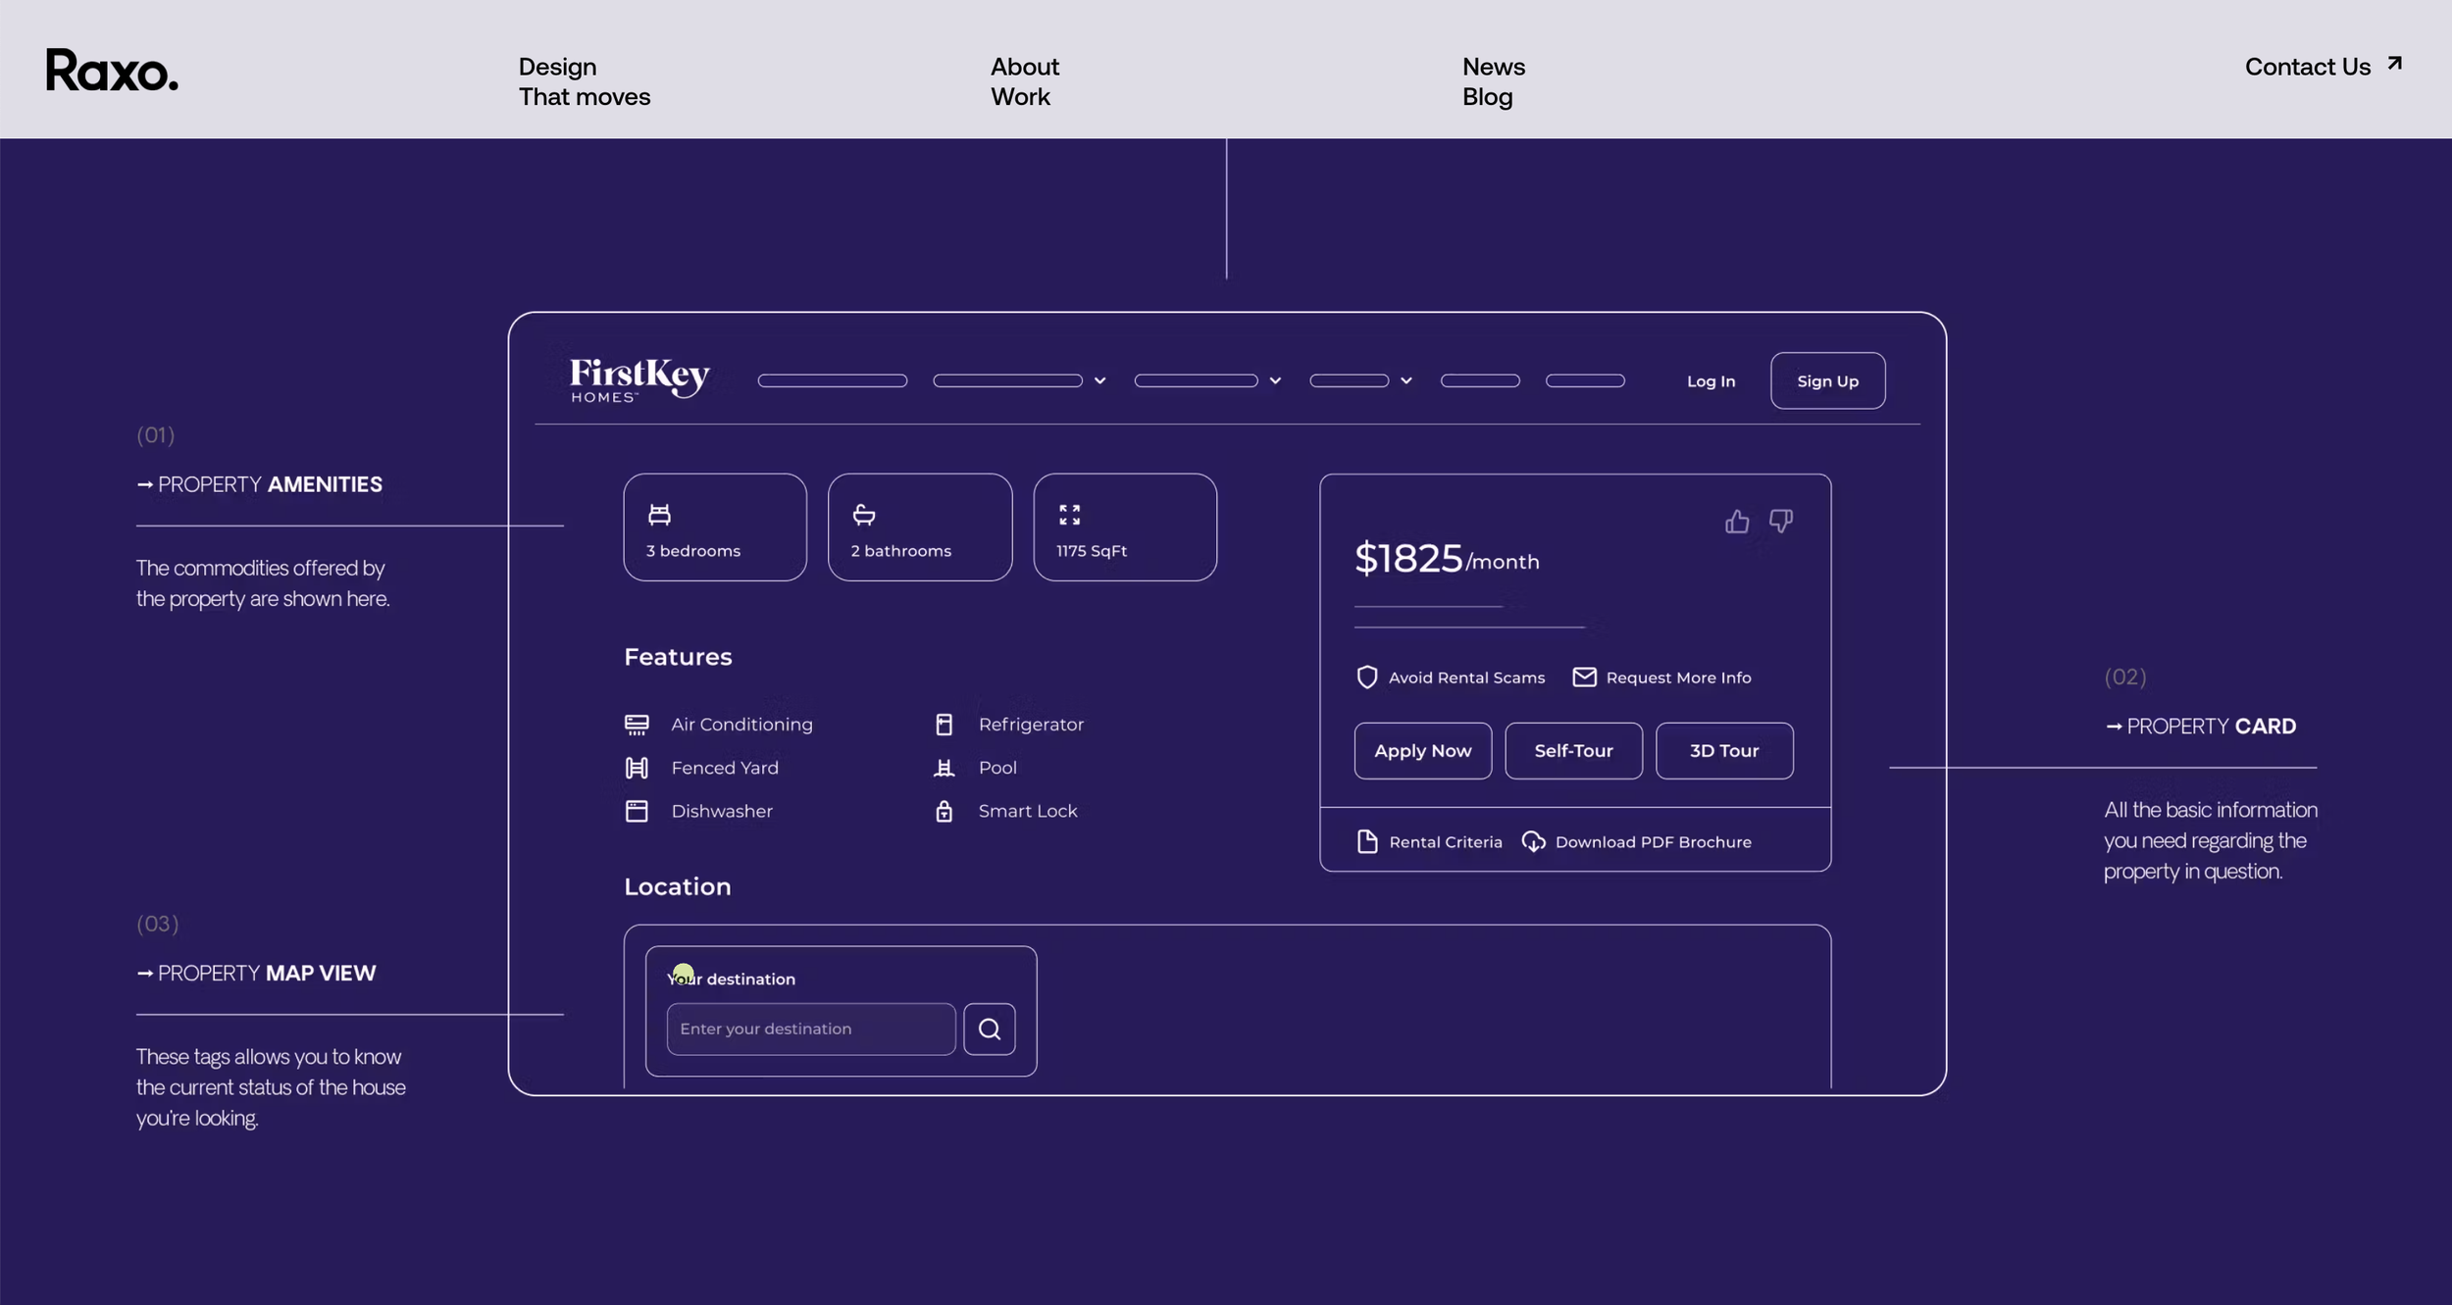
Task: Click the Air Conditioning feature icon
Action: click(x=637, y=725)
